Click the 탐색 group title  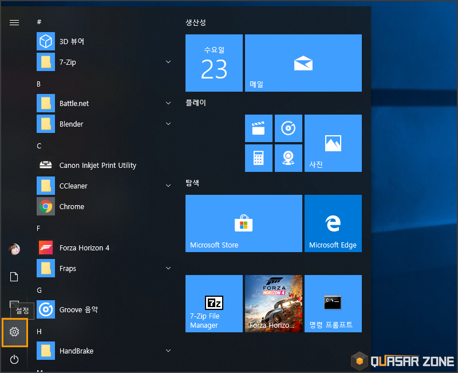[x=192, y=183]
